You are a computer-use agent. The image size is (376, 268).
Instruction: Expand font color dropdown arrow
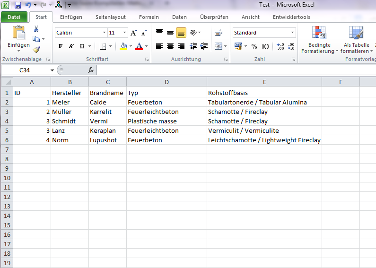(x=146, y=46)
